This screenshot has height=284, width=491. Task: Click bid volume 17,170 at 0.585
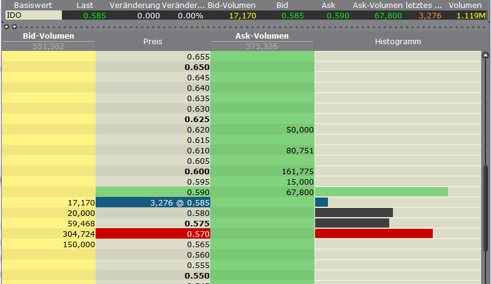(x=81, y=203)
